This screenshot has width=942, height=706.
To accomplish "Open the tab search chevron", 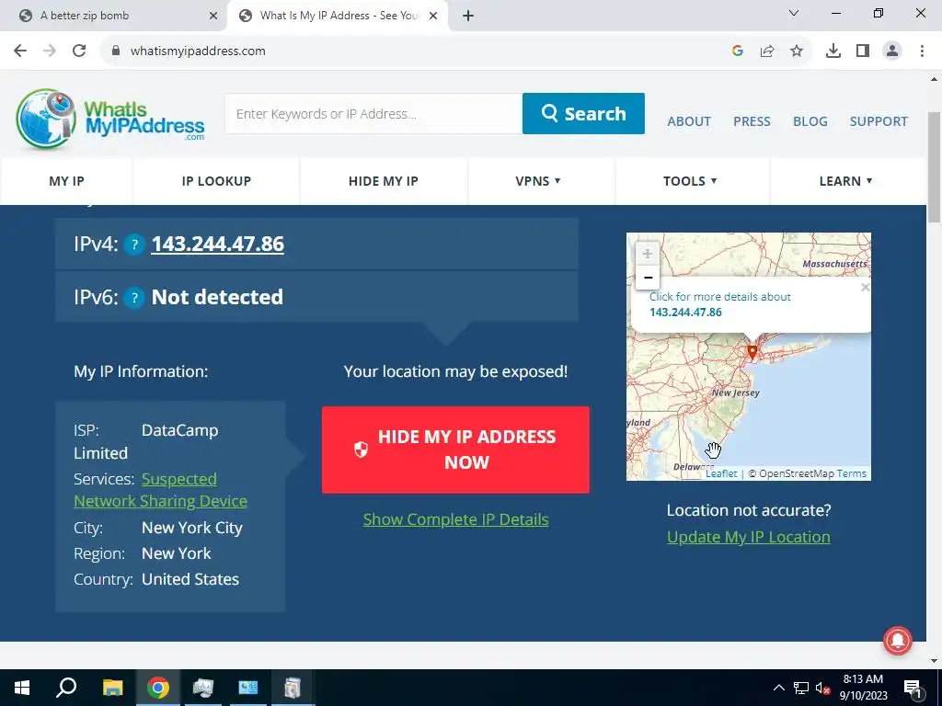I will click(x=794, y=13).
